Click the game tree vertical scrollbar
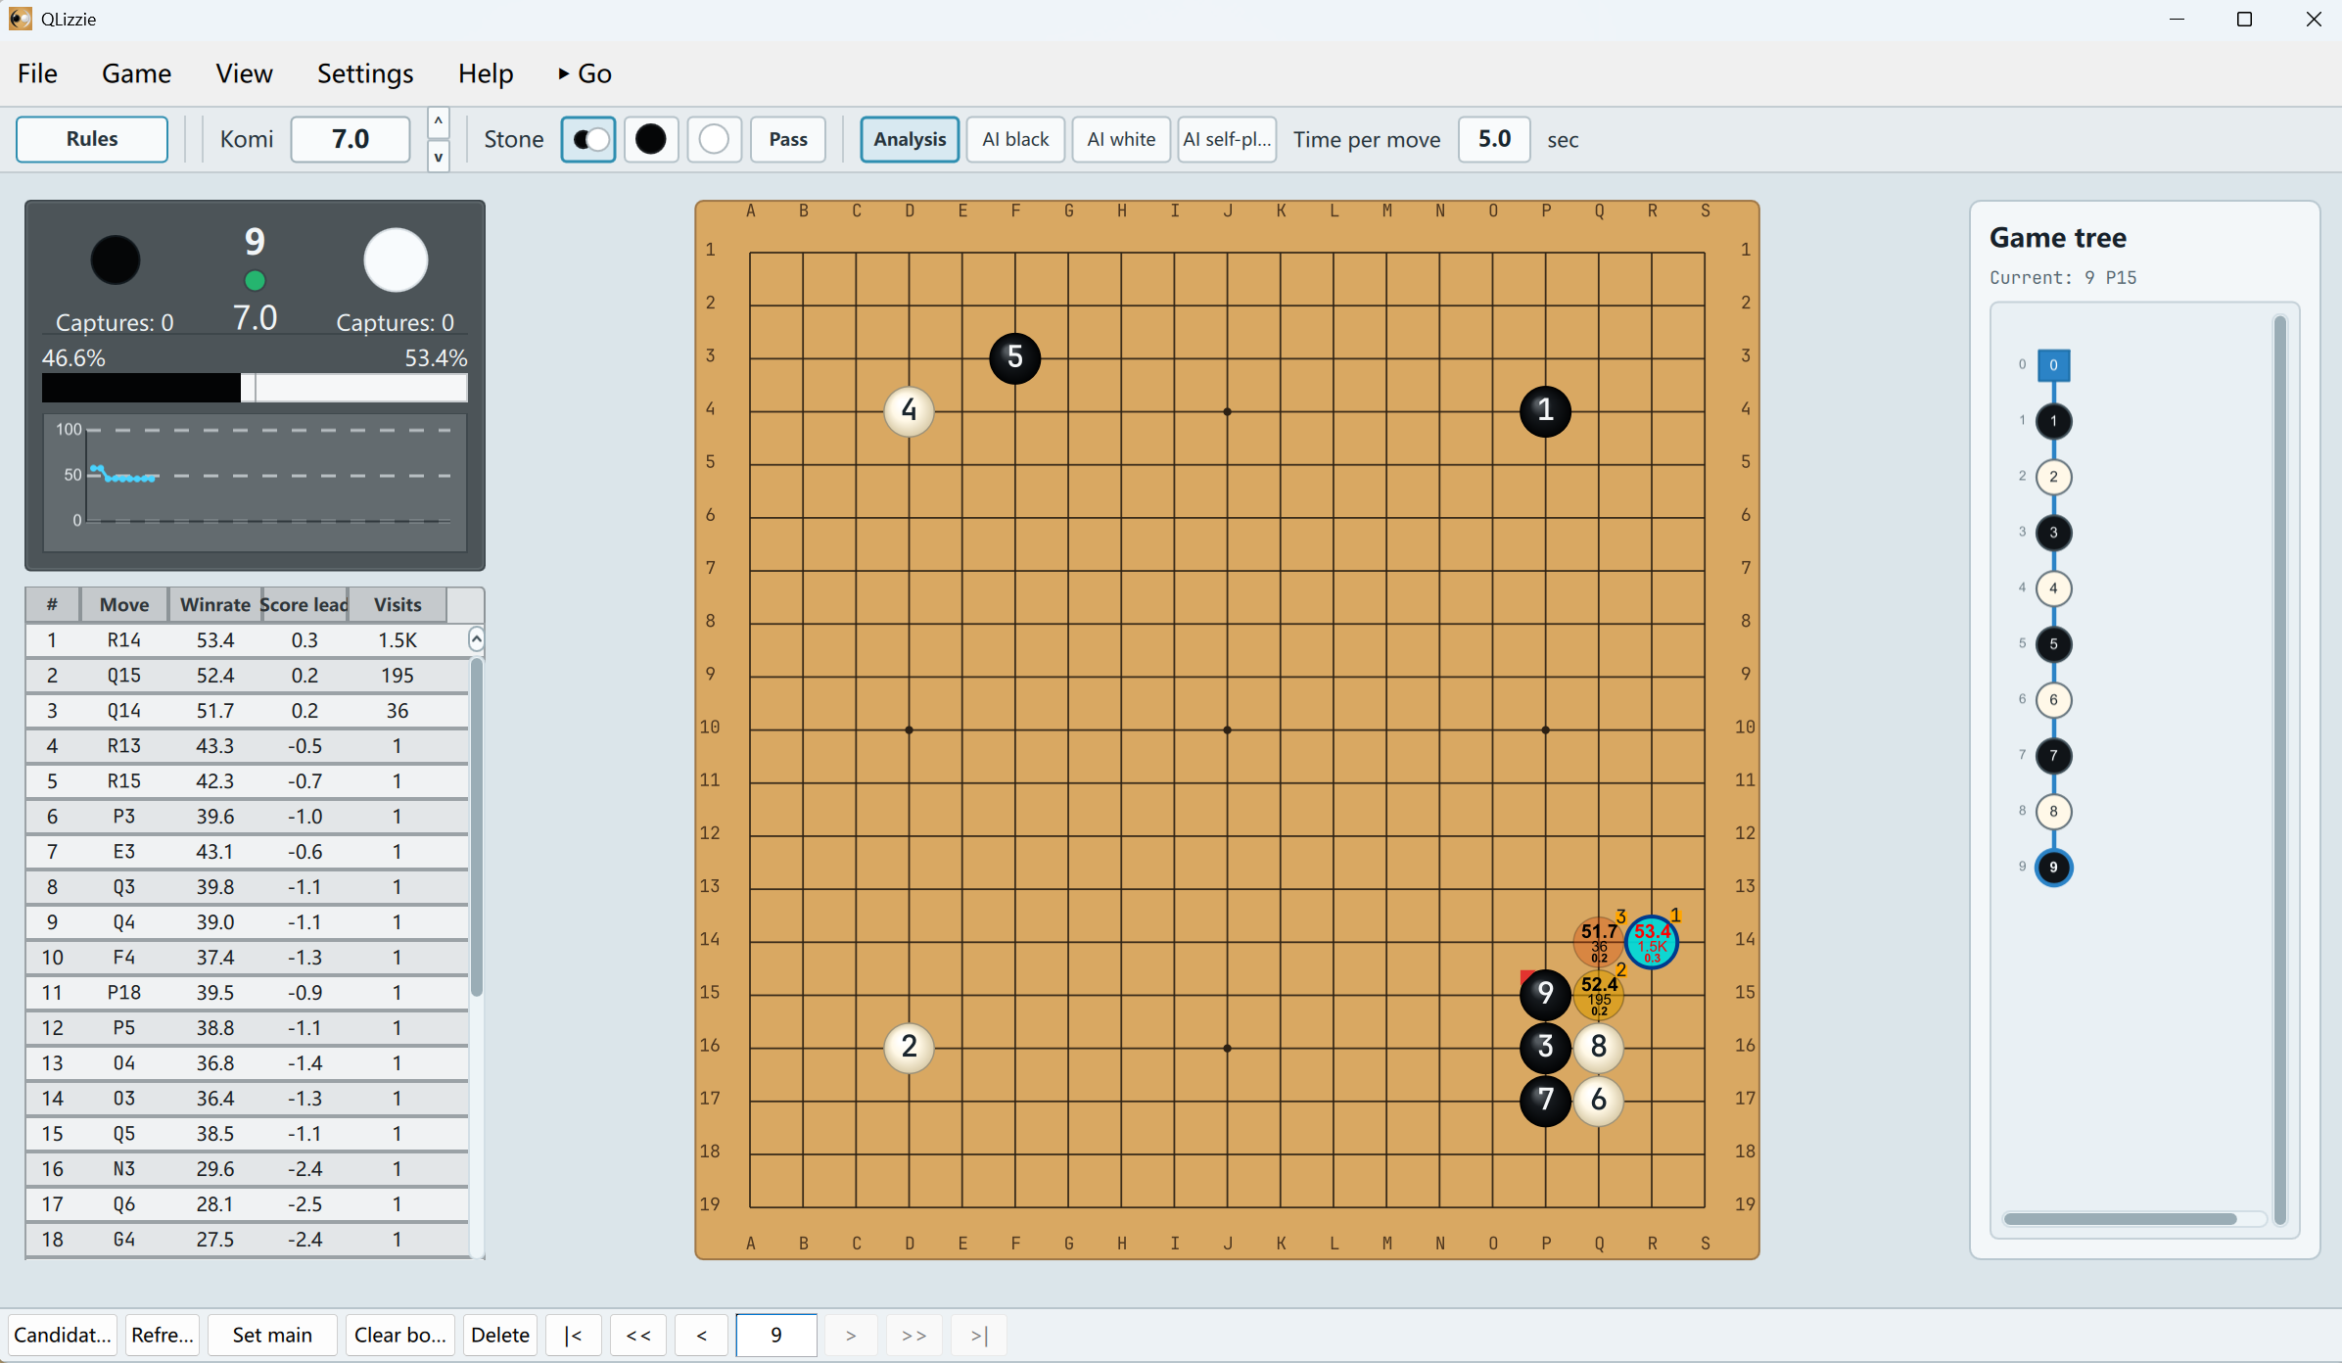 [x=2279, y=769]
